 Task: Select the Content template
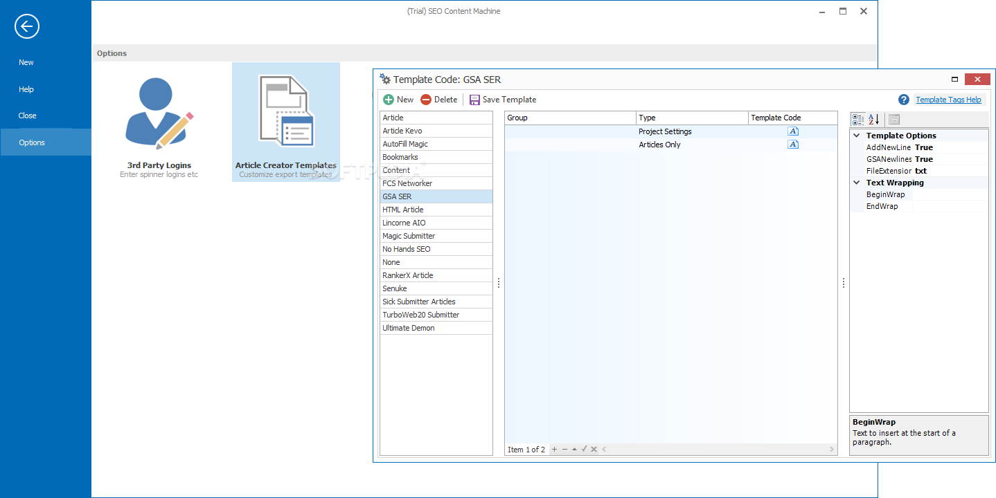436,170
